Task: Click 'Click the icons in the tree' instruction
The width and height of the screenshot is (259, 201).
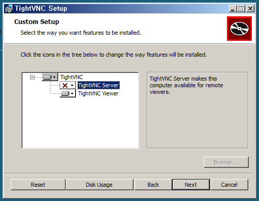Action: click(x=114, y=55)
